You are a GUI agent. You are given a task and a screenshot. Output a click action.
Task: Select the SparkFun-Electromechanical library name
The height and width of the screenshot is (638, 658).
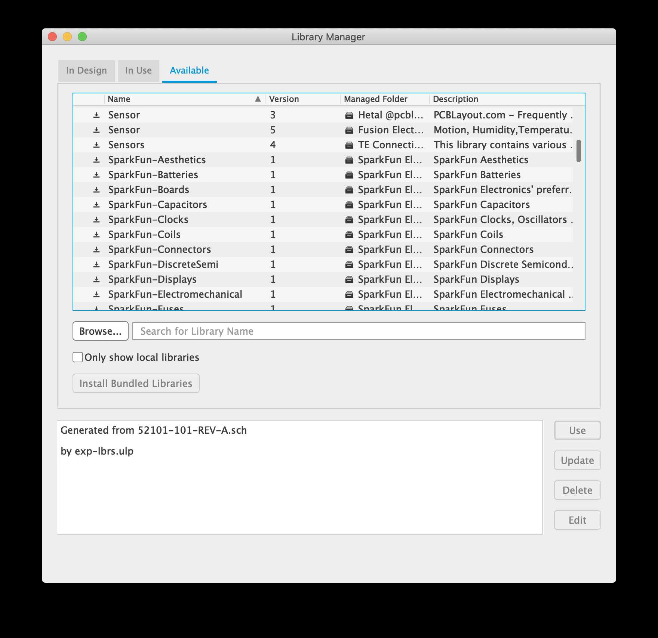(x=175, y=294)
